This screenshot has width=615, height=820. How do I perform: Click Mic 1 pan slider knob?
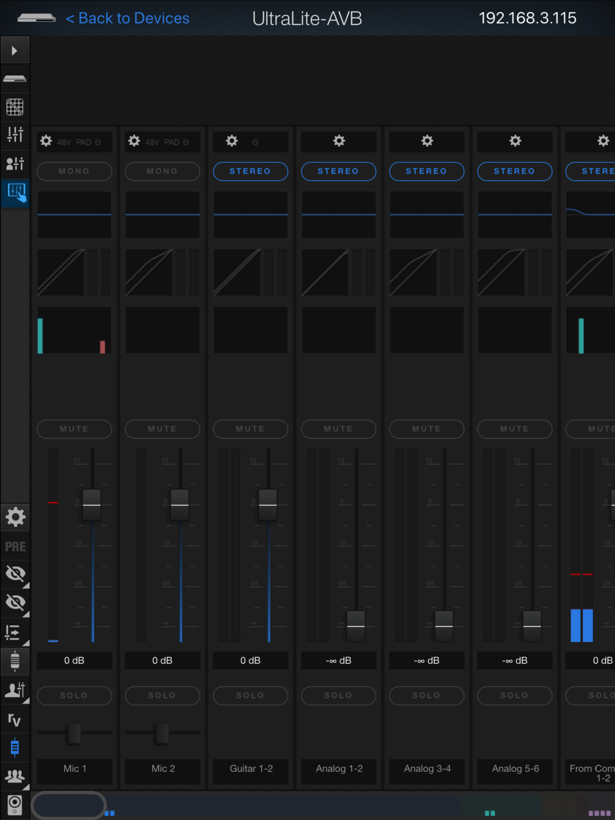pos(74,734)
